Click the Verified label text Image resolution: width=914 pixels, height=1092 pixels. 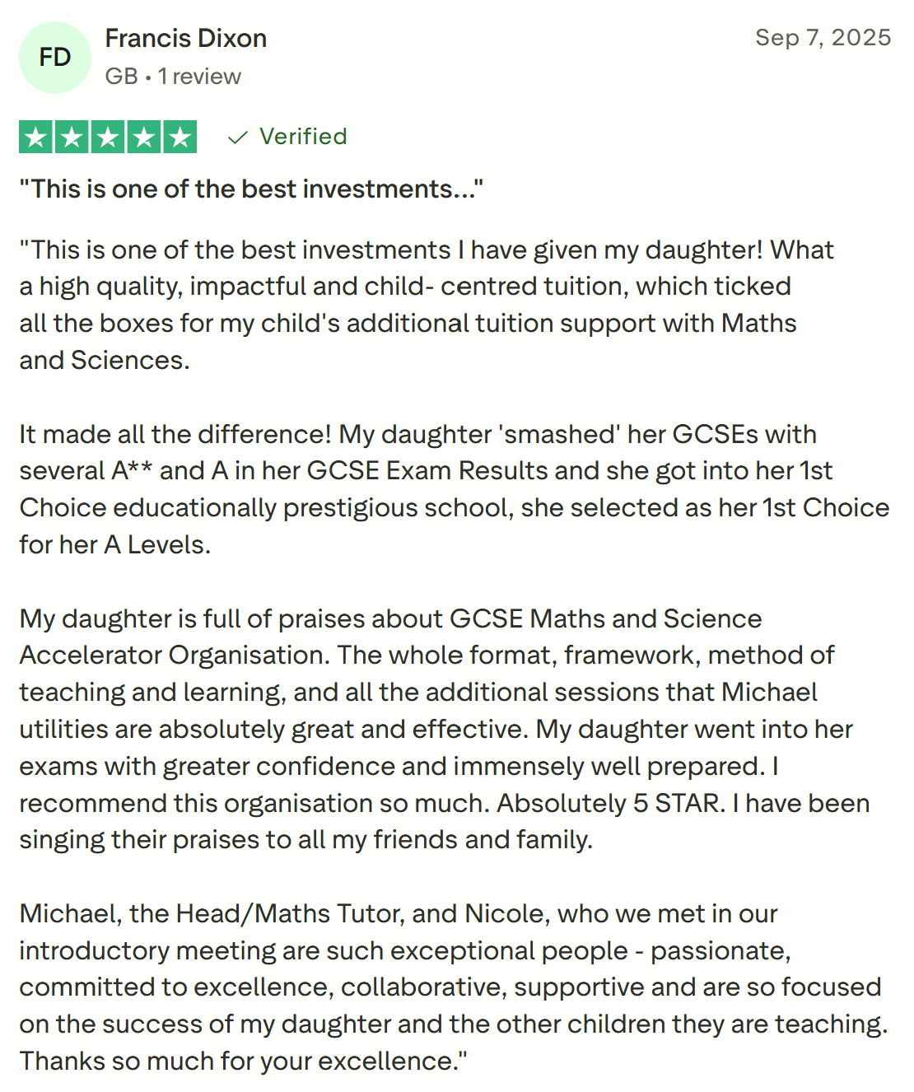click(303, 137)
